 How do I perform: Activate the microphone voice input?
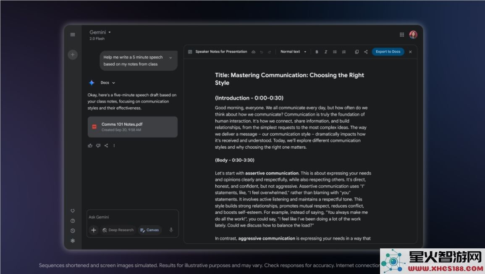pos(171,230)
